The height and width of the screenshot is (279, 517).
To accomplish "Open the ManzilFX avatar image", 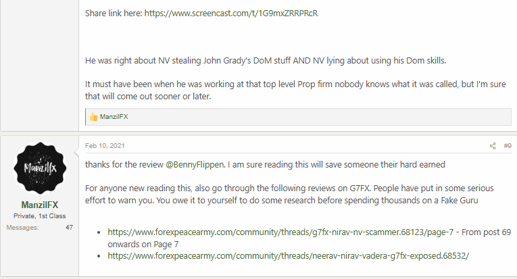I will click(x=40, y=168).
